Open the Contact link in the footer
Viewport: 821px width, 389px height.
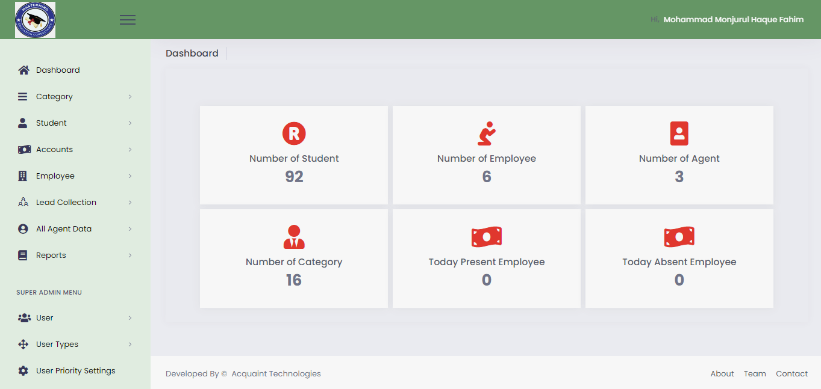(x=791, y=373)
